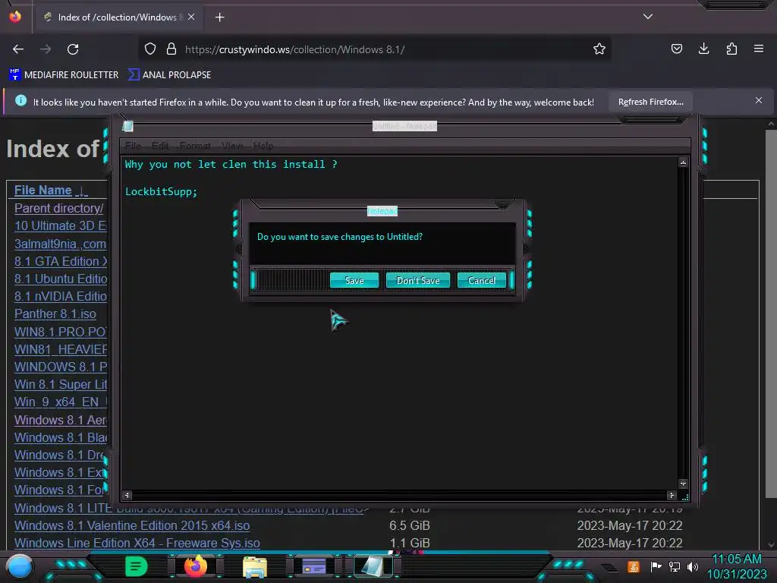
Task: Open the volume speaker tray icon
Action: point(693,566)
